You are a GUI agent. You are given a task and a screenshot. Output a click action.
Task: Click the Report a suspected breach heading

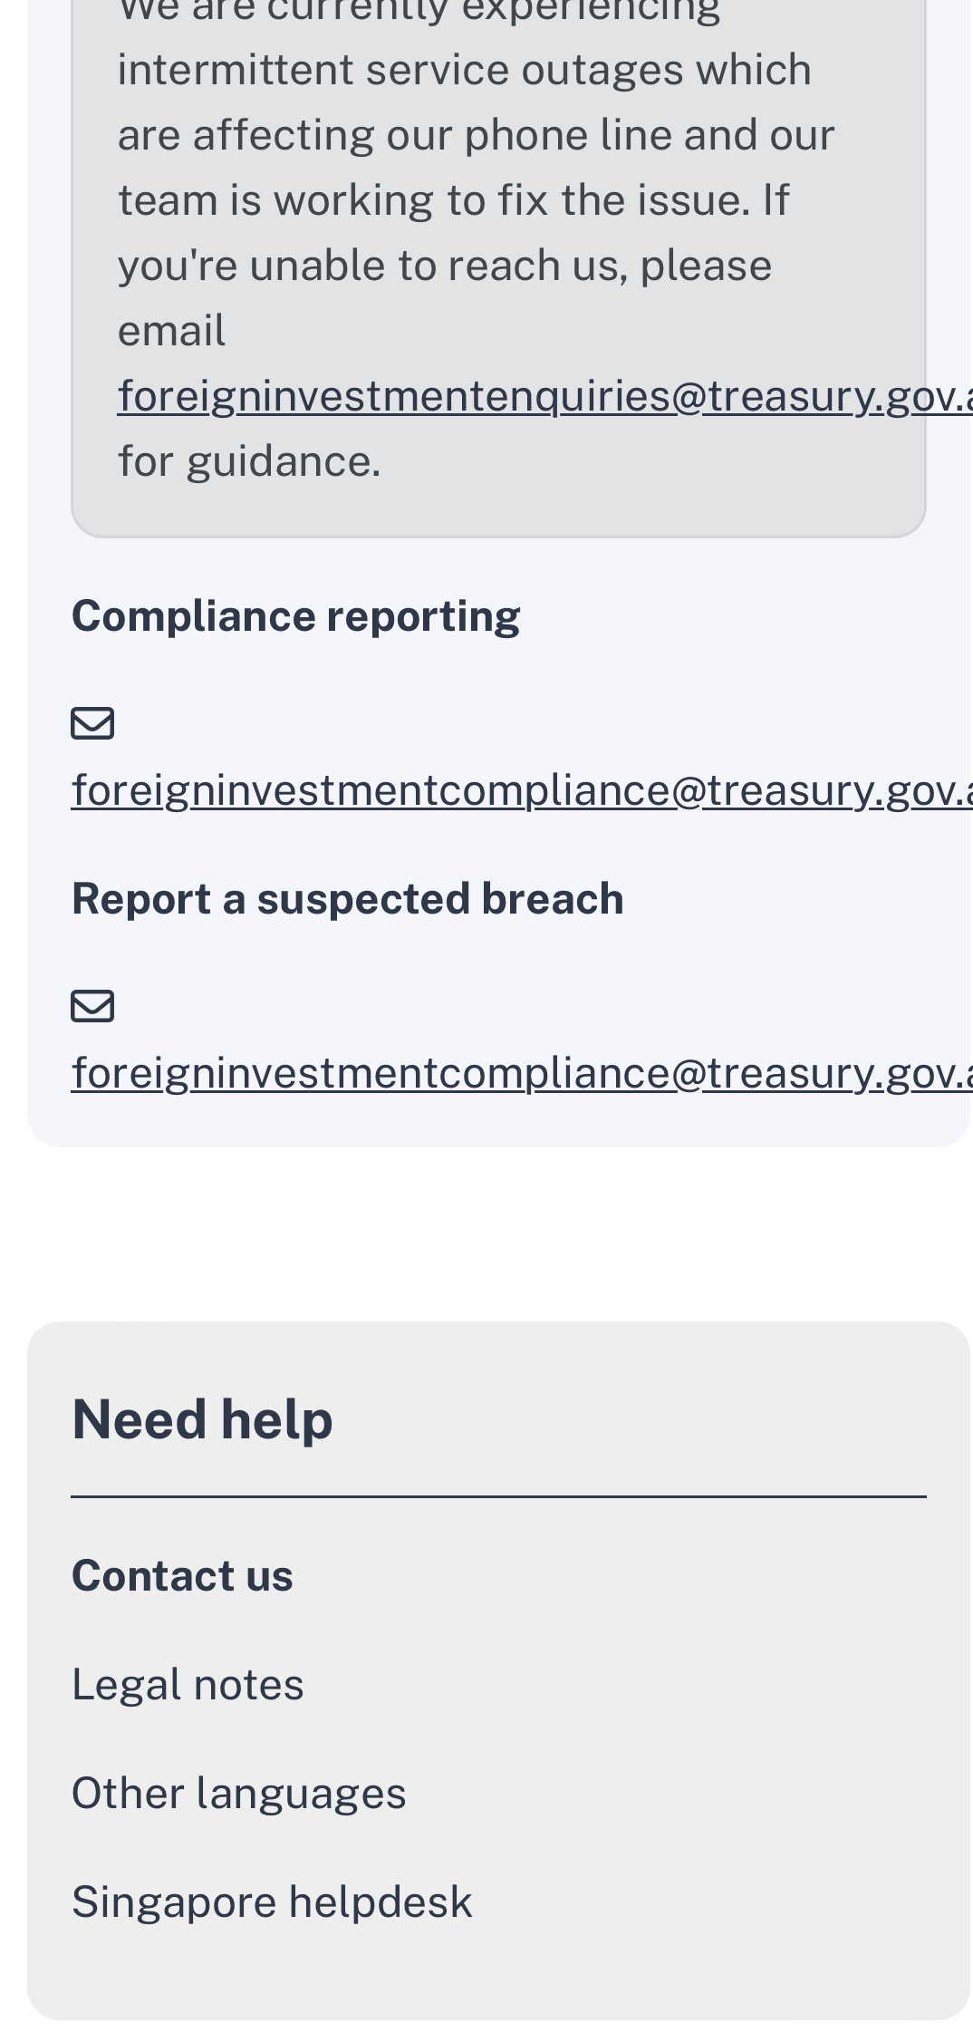point(348,899)
